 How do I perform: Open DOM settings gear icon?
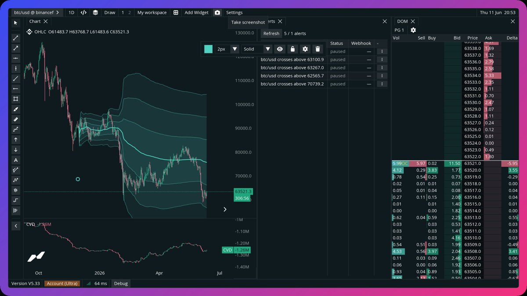pos(413,30)
